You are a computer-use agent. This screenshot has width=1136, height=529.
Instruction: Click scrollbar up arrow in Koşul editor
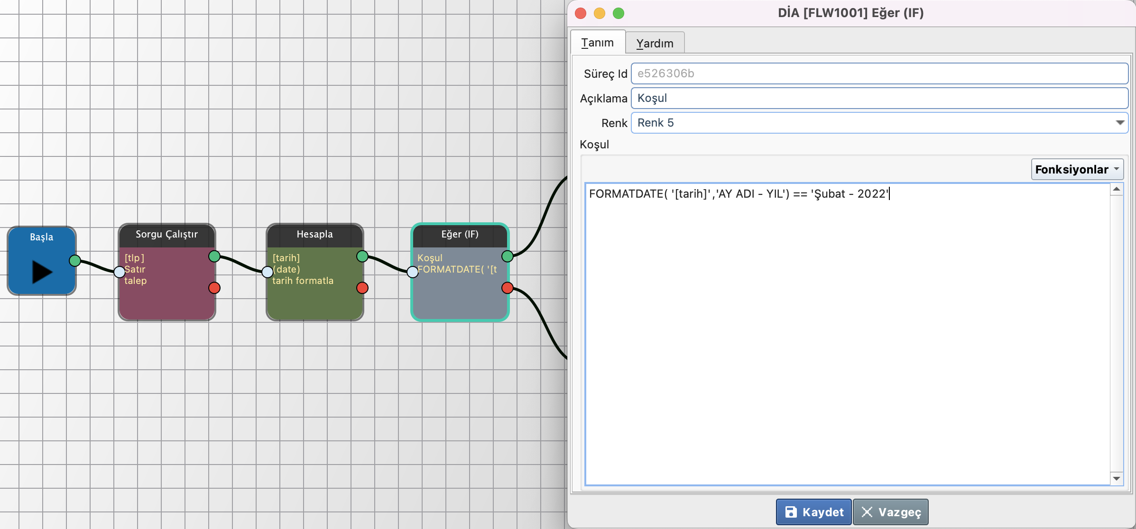[x=1117, y=189]
